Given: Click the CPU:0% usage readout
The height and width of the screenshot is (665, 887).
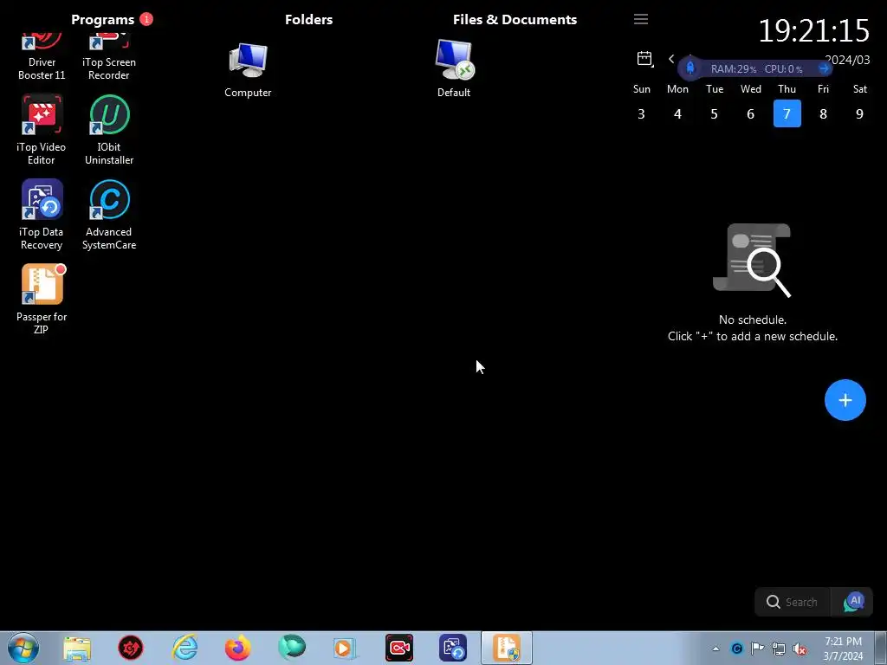Looking at the screenshot, I should coord(783,69).
